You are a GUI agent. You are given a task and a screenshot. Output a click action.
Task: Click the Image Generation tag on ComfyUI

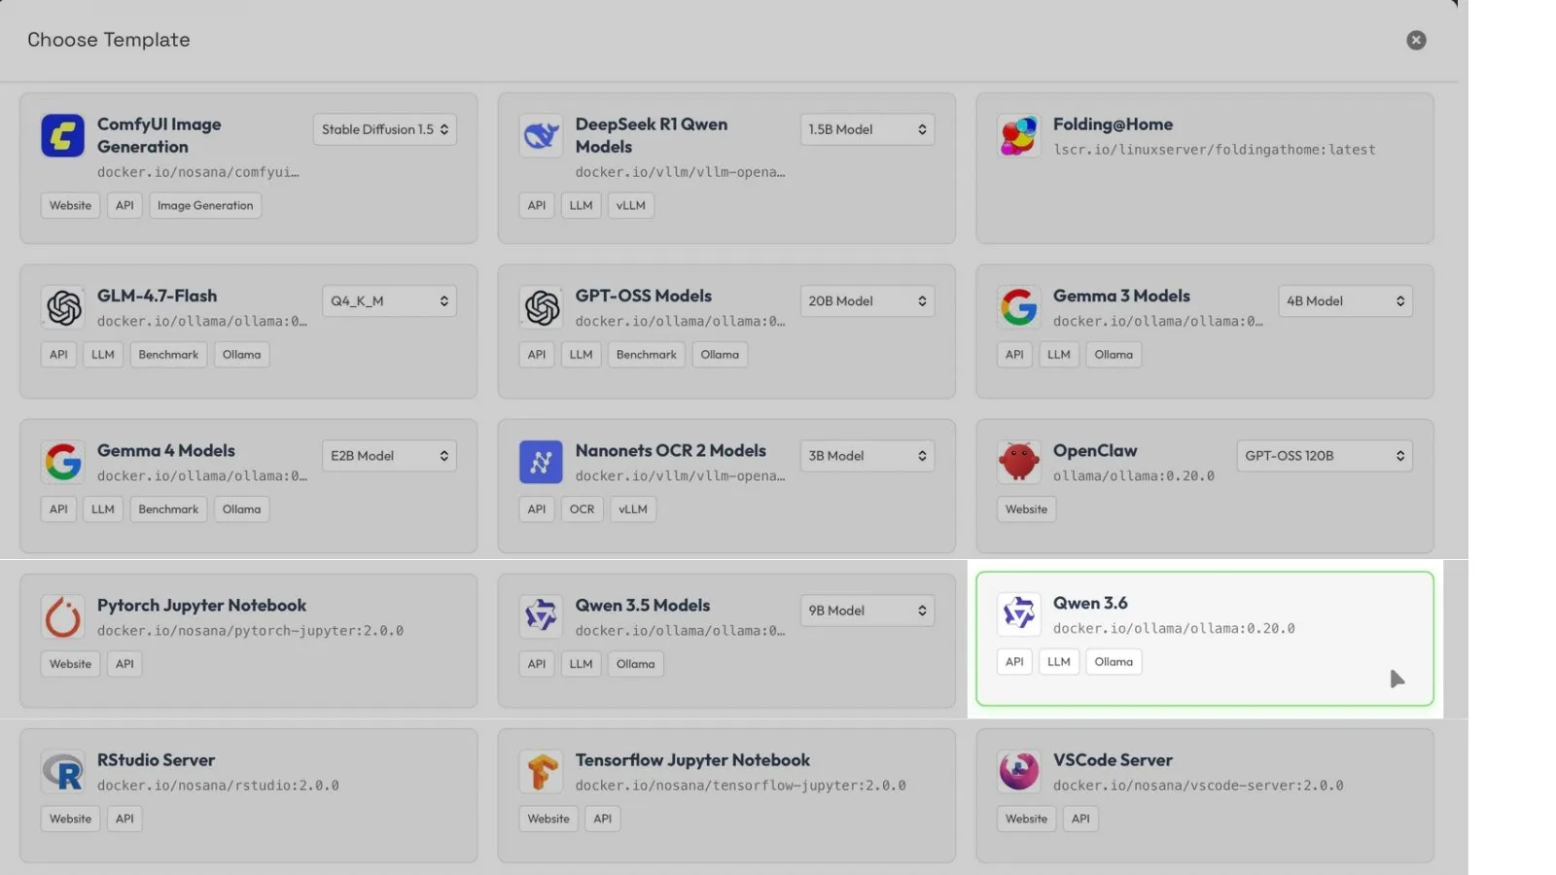pyautogui.click(x=205, y=205)
